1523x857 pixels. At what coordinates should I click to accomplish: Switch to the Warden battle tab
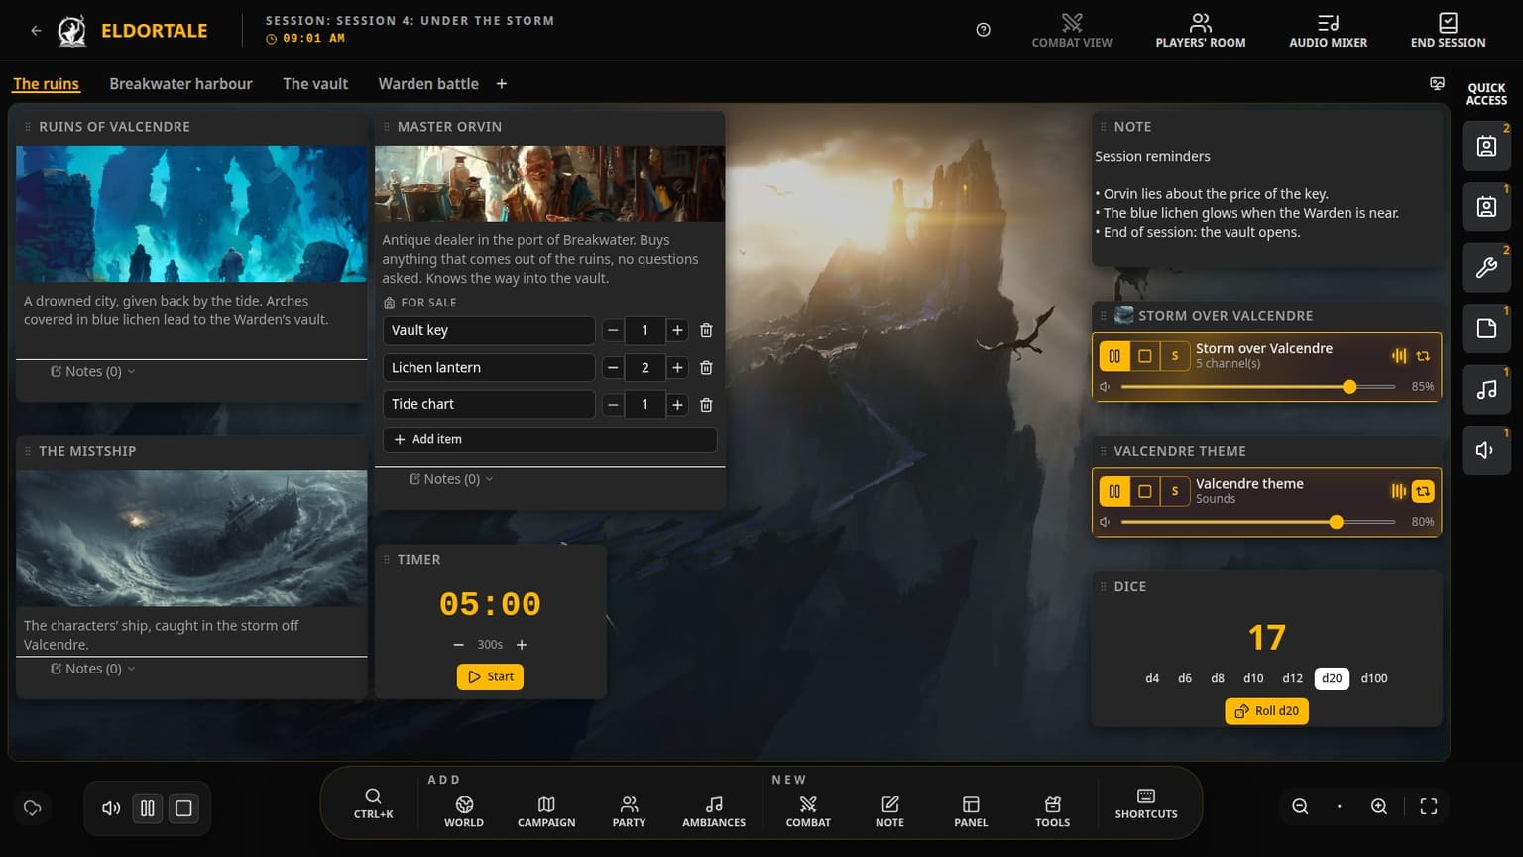[x=428, y=84]
